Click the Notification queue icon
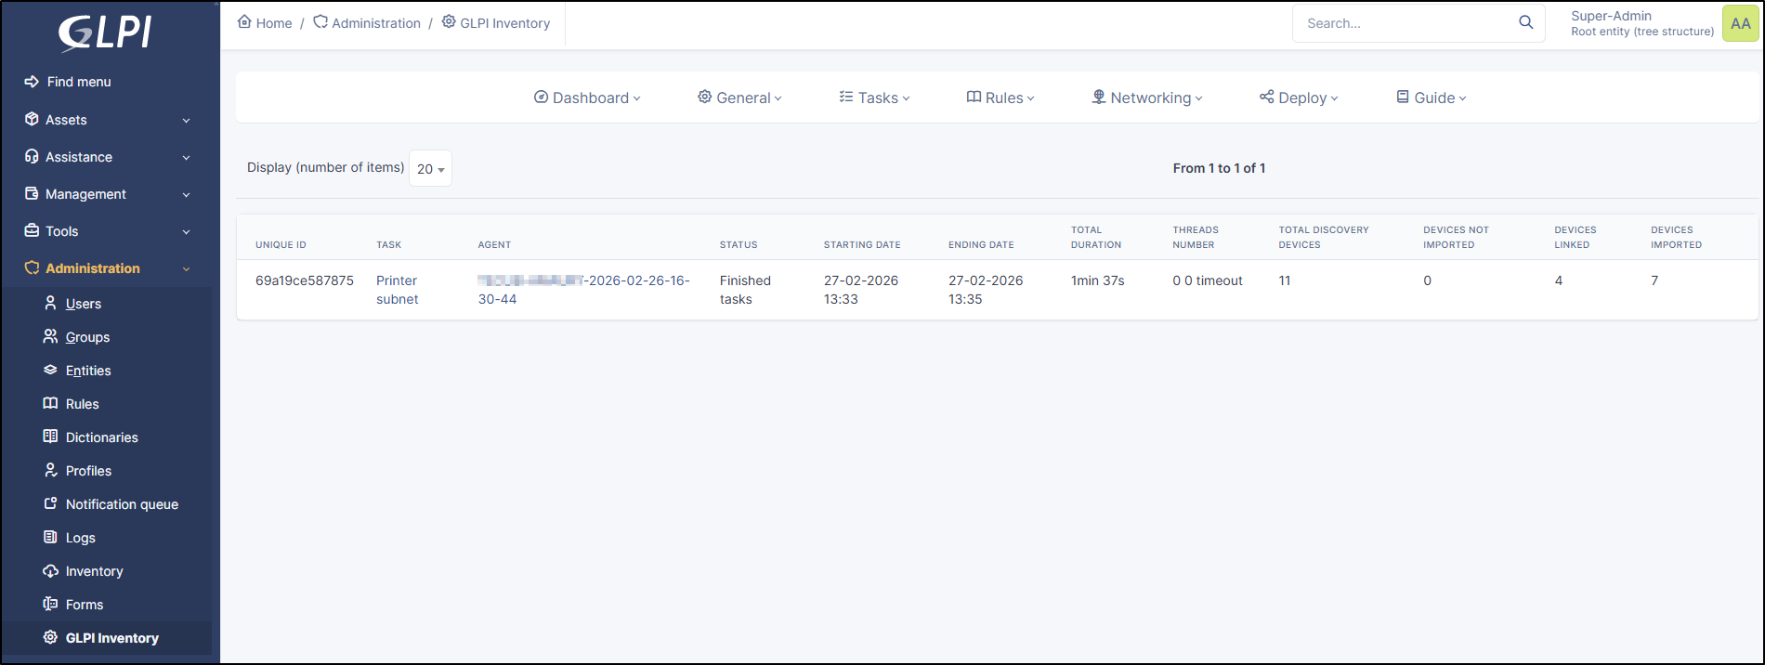The image size is (1765, 665). [x=51, y=503]
